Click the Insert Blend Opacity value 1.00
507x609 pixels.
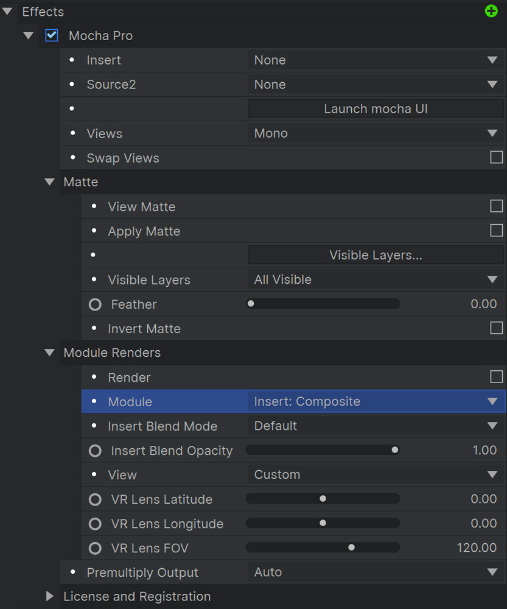[x=485, y=450]
